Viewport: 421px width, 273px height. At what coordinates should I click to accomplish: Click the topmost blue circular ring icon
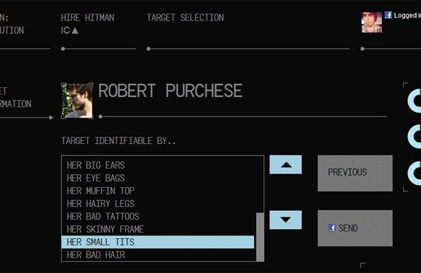tap(414, 101)
